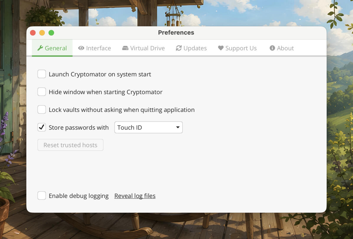Close the Preferences window with red button
Image resolution: width=353 pixels, height=239 pixels.
click(x=33, y=33)
